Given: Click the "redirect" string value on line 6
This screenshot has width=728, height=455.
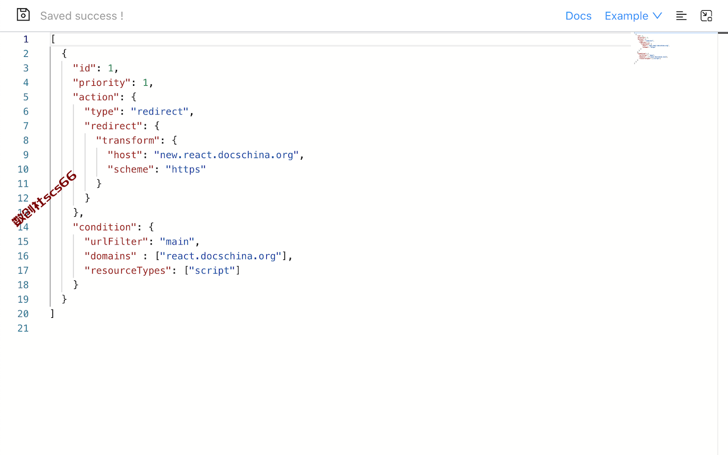Looking at the screenshot, I should (160, 111).
